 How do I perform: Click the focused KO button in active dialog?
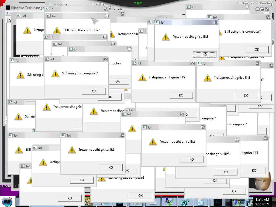(x=204, y=54)
